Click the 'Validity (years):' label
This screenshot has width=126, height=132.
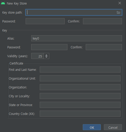[x=18, y=56]
